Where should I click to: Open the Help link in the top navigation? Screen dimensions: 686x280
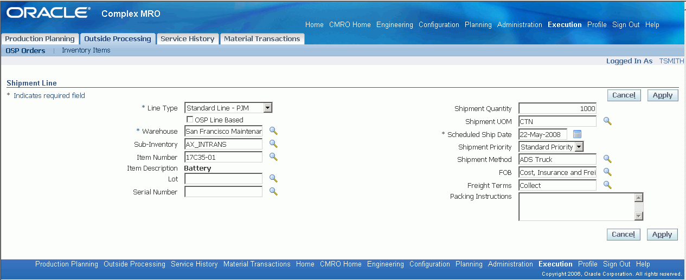(652, 24)
